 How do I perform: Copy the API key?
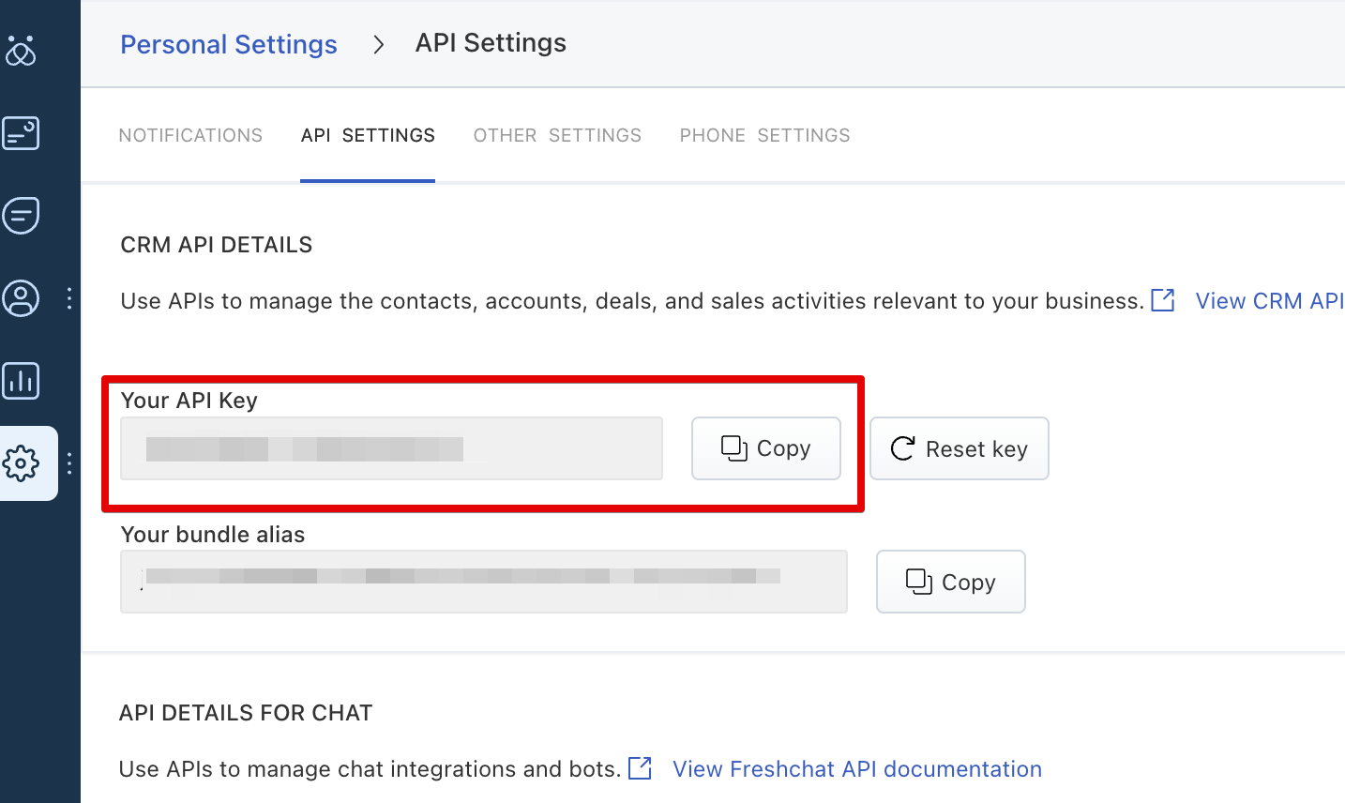(765, 448)
